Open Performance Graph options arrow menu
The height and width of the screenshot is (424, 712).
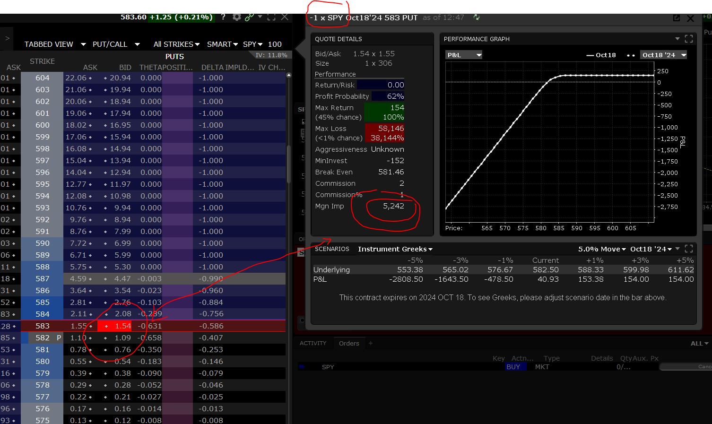point(677,39)
